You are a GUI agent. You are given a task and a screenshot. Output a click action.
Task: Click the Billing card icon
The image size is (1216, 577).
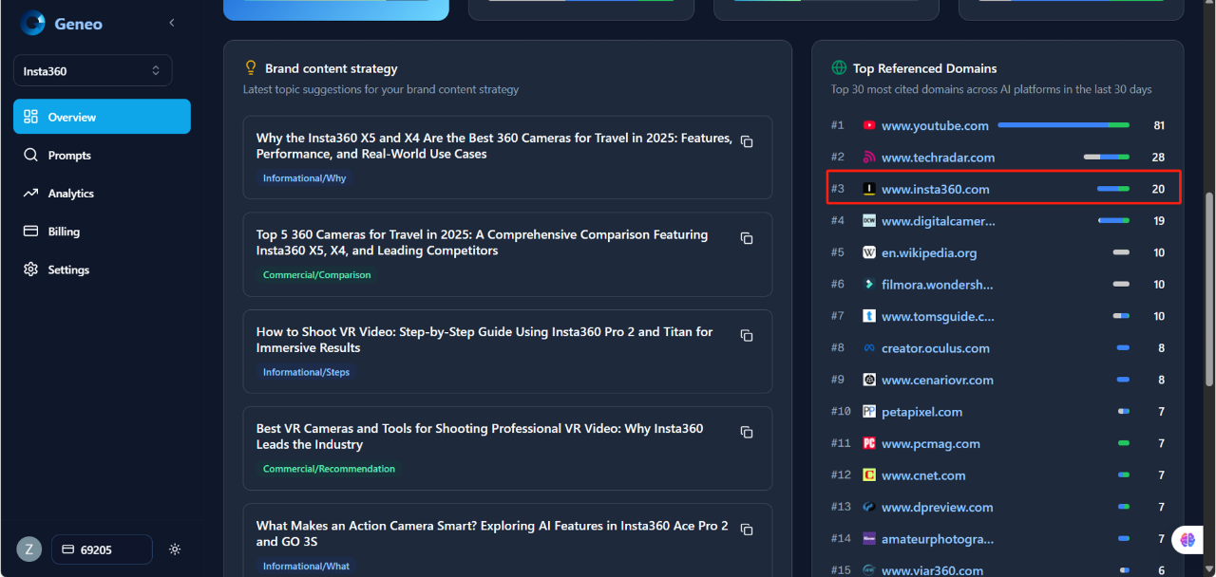pos(30,232)
